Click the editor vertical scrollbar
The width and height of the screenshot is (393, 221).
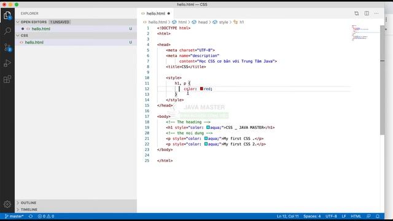click(382, 80)
